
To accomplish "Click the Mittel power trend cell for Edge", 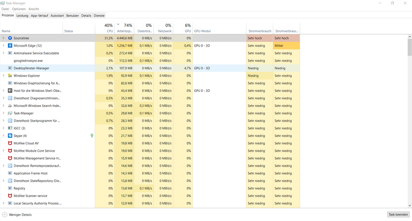I will click(286, 46).
